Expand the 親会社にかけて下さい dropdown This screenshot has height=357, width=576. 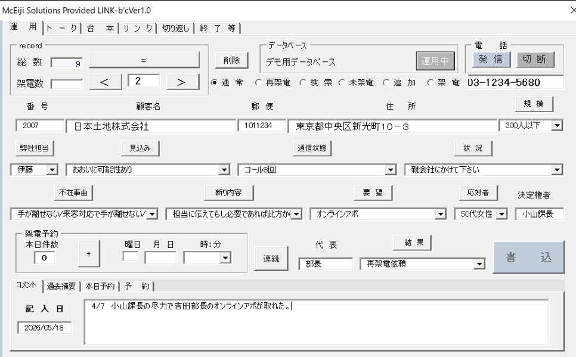pos(557,170)
